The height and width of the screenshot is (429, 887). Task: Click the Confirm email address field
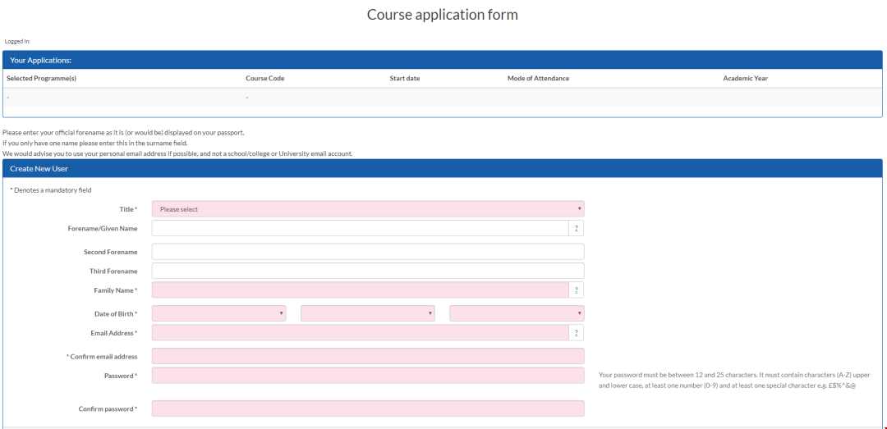(368, 356)
